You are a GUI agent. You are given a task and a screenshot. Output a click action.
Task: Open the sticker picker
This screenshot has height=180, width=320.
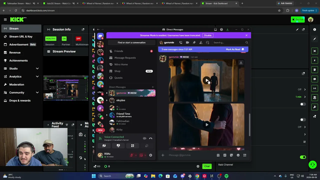coord(231,155)
